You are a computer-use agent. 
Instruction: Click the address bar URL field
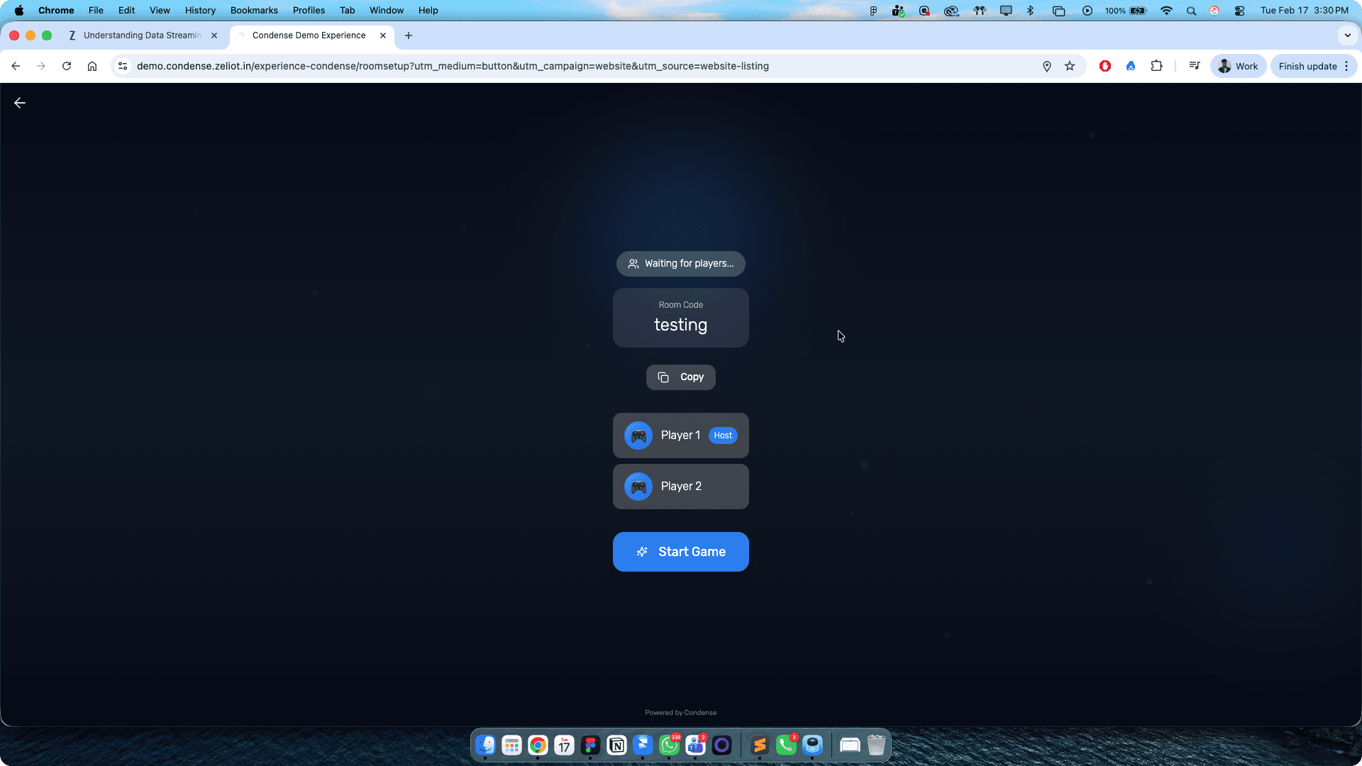tap(453, 66)
